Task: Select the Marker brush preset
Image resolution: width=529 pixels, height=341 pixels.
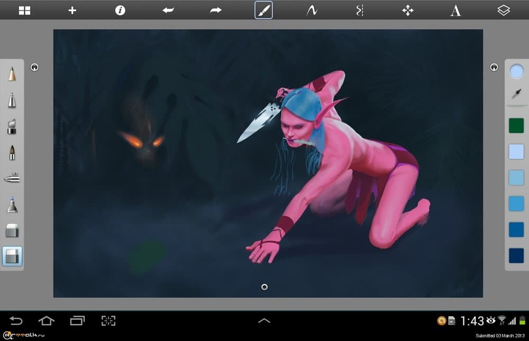Action: click(x=12, y=126)
